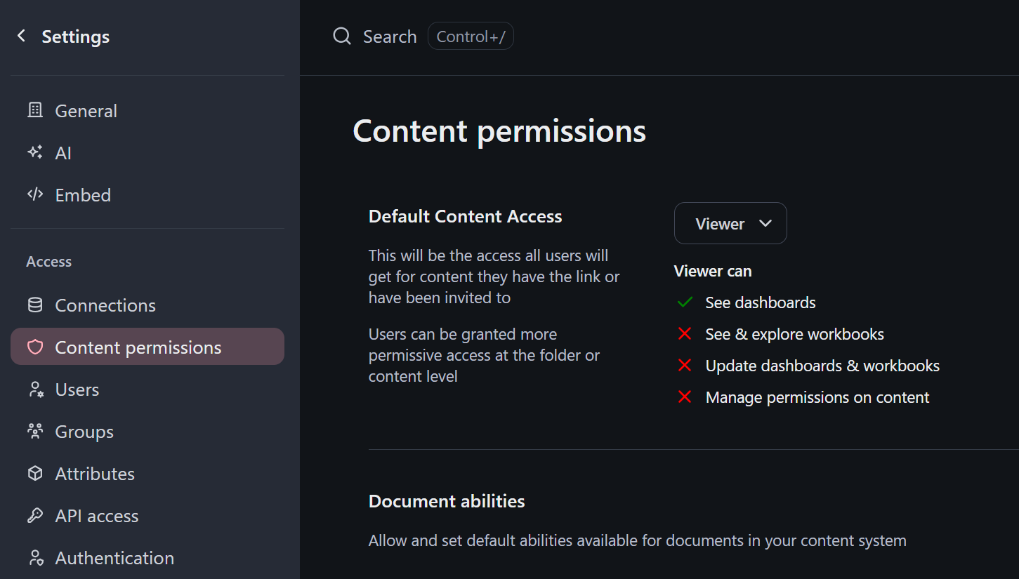Click the back arrow beside Settings

point(22,36)
